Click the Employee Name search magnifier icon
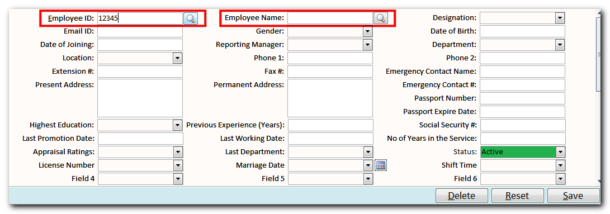The image size is (610, 214). point(381,18)
